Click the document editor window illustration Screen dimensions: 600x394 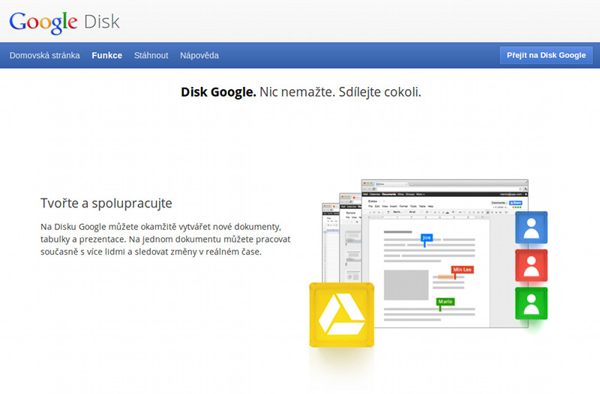click(445, 254)
